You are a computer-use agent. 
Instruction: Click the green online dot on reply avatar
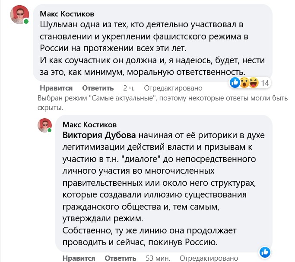click(x=49, y=130)
